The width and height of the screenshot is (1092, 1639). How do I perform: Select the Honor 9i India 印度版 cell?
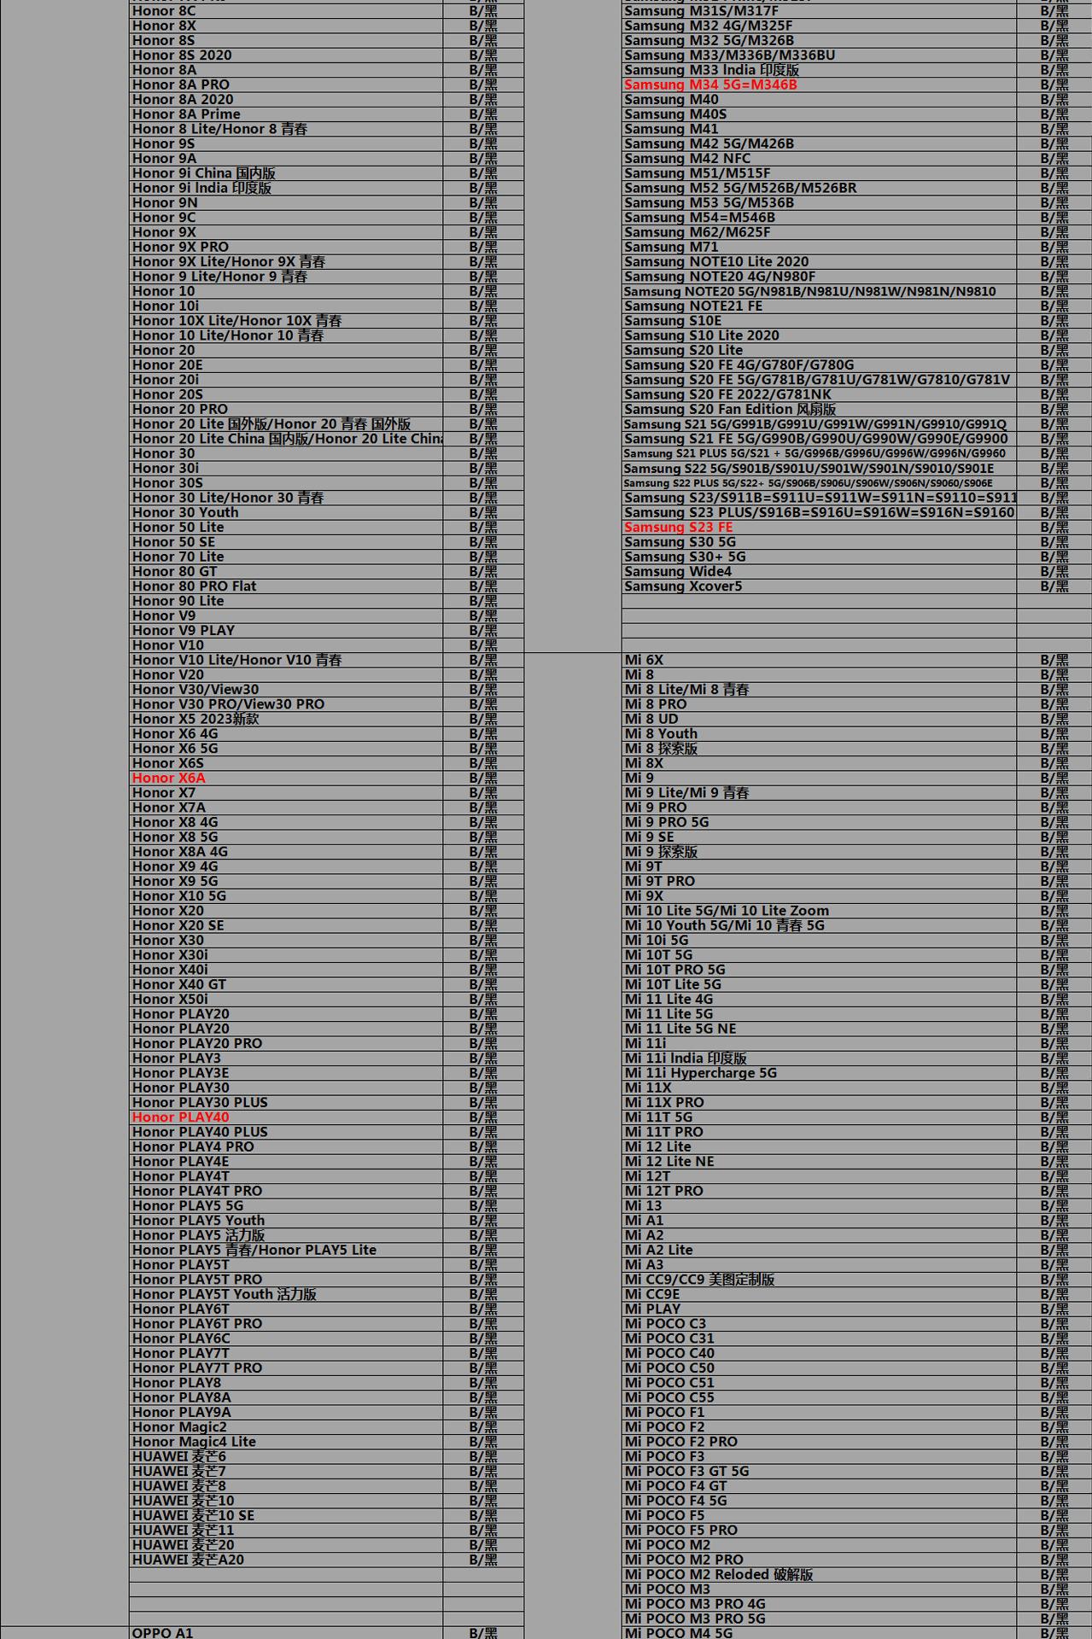pyautogui.click(x=201, y=188)
